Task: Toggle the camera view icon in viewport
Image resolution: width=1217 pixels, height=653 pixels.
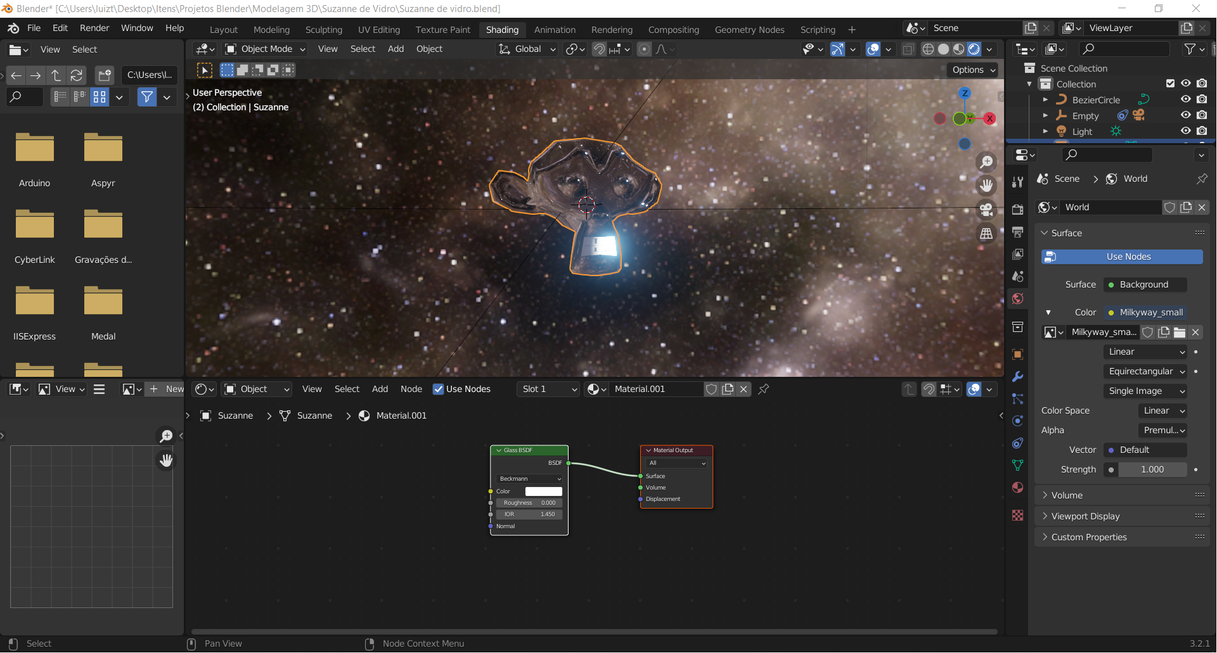Action: point(986,210)
